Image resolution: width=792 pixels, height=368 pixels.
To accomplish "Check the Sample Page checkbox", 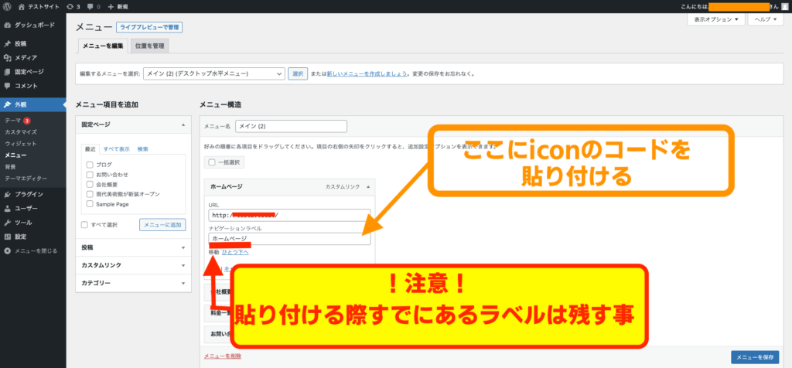I will [x=90, y=204].
